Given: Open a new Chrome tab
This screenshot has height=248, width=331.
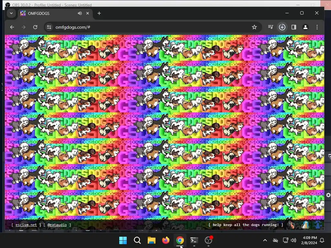Looking at the screenshot, I should pyautogui.click(x=99, y=13).
